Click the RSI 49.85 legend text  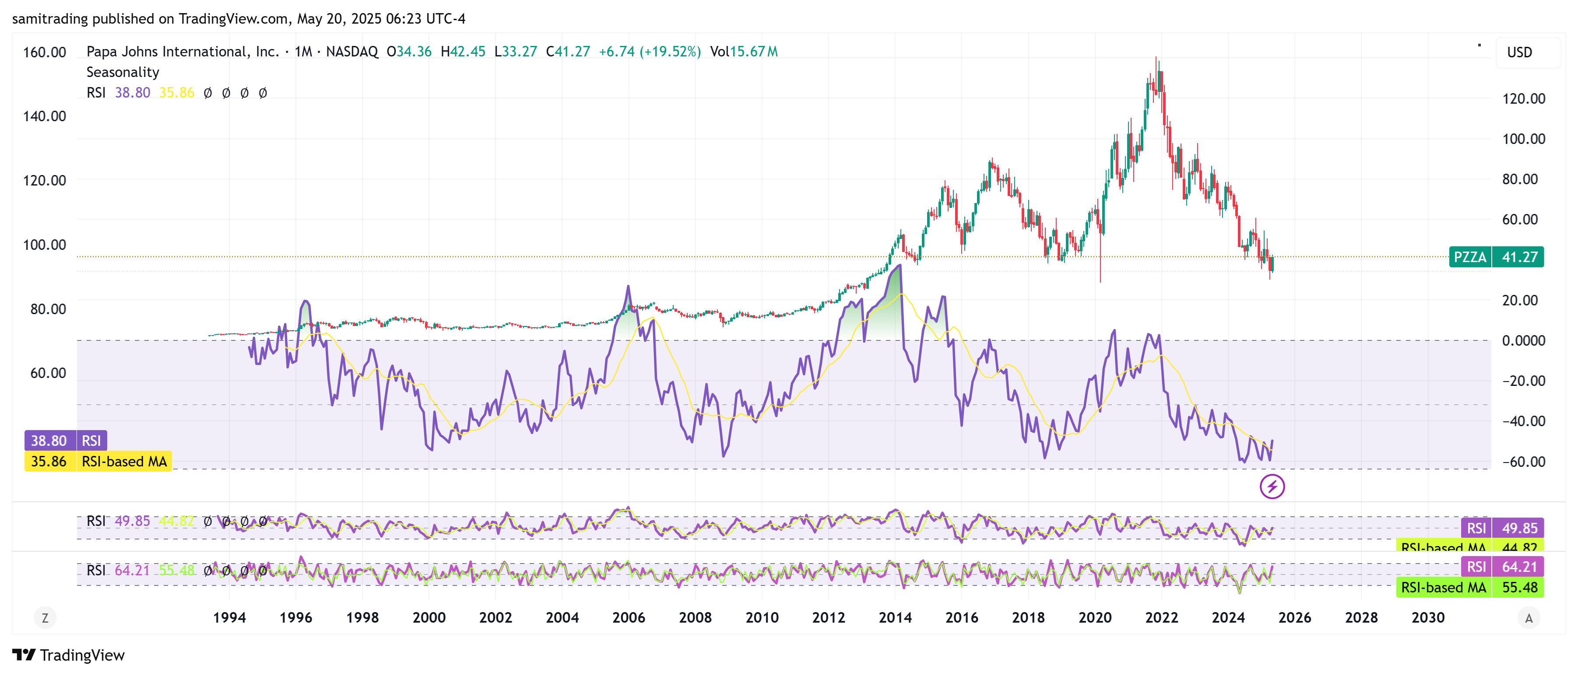(x=118, y=521)
